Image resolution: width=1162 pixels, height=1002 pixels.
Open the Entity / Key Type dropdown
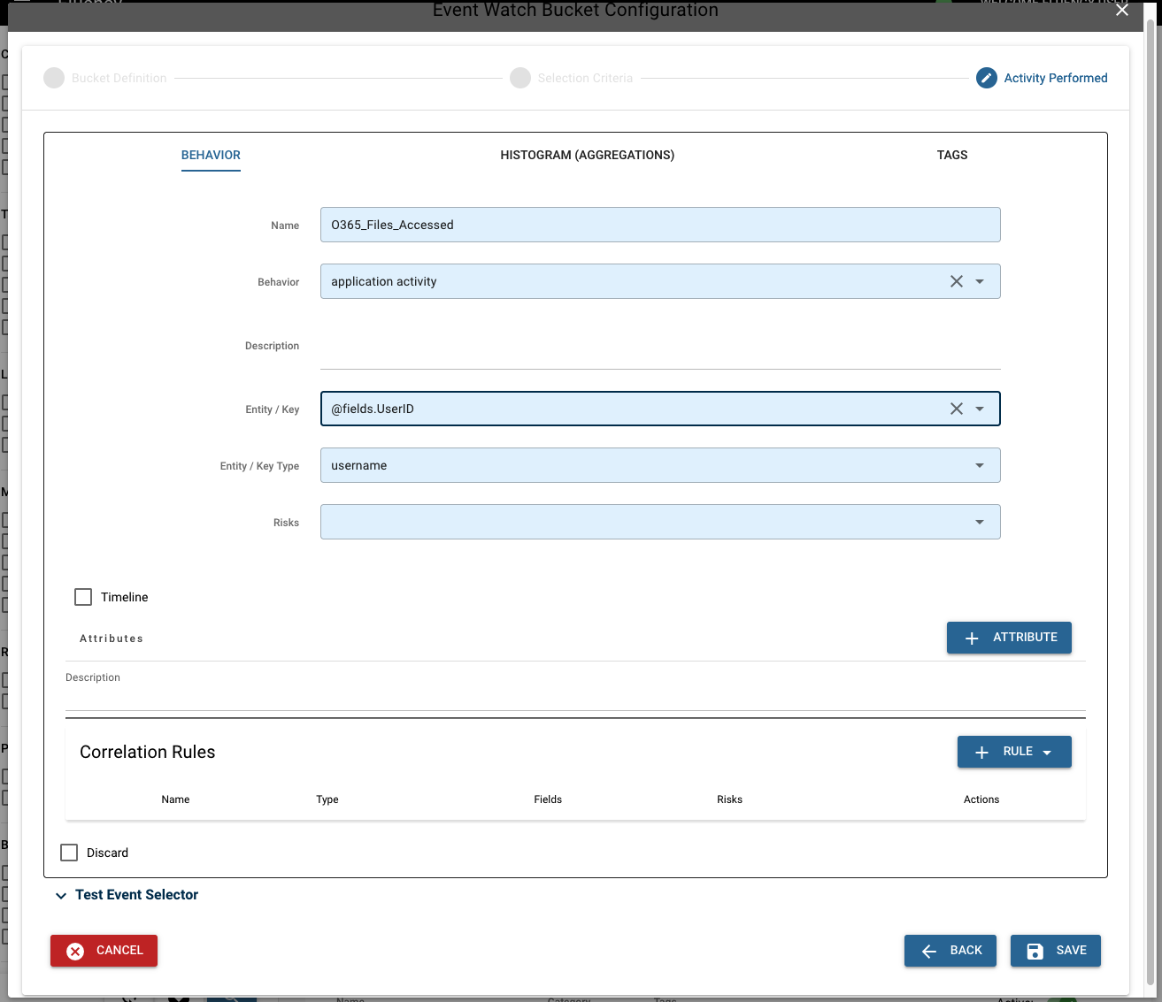point(660,465)
